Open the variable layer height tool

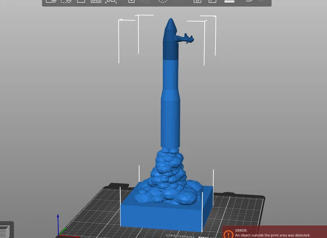pyautogui.click(x=229, y=1)
